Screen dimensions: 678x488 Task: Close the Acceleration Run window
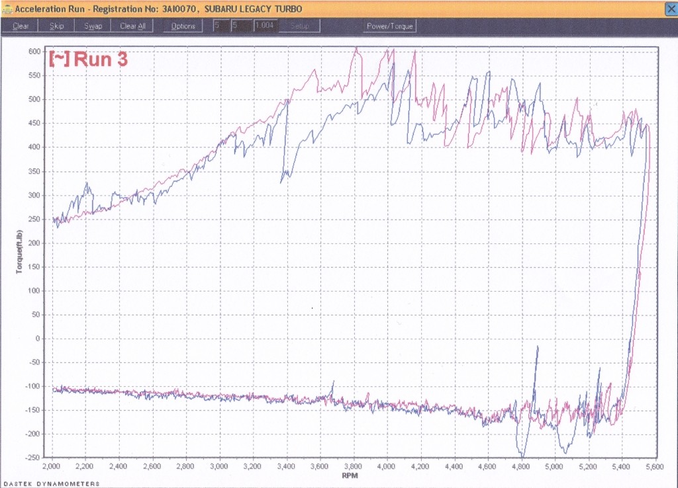point(670,9)
